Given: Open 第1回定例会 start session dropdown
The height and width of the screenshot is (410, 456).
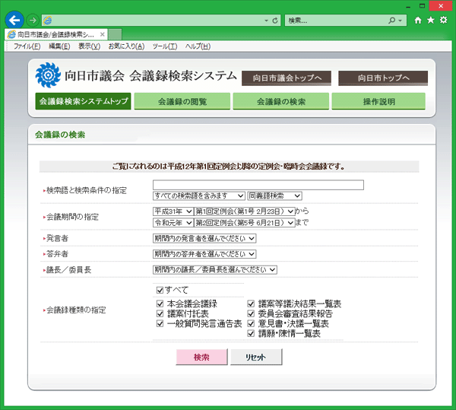Looking at the screenshot, I should (244, 211).
